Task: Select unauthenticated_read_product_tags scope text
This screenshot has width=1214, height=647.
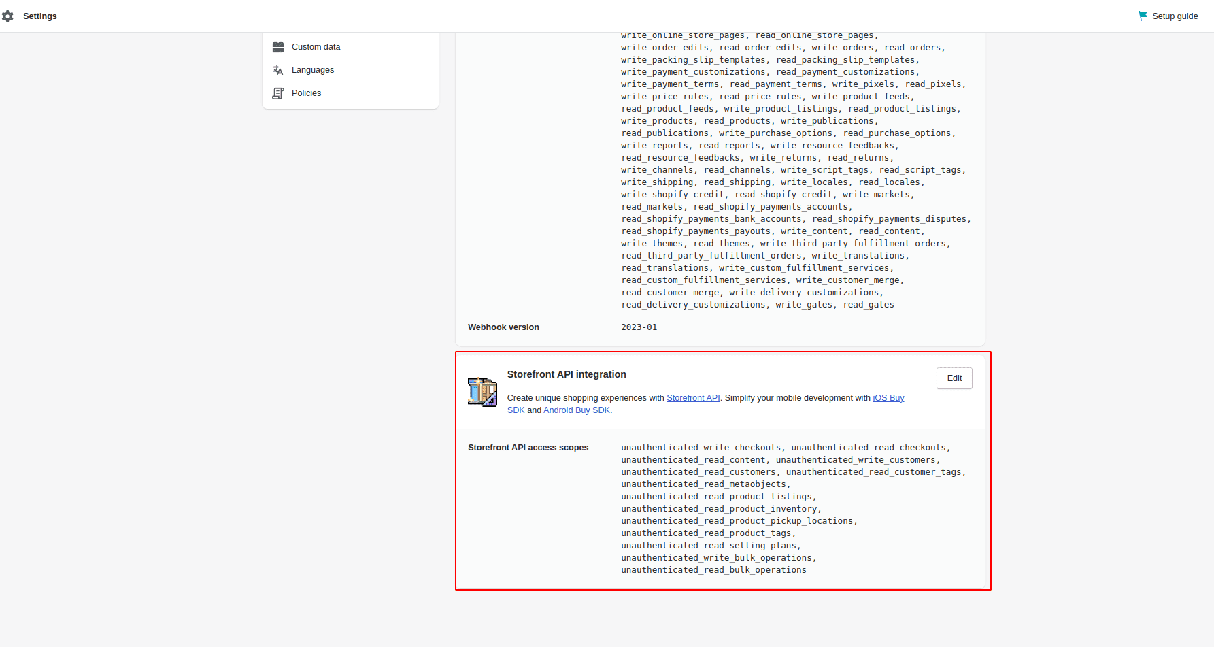Action: (706, 533)
